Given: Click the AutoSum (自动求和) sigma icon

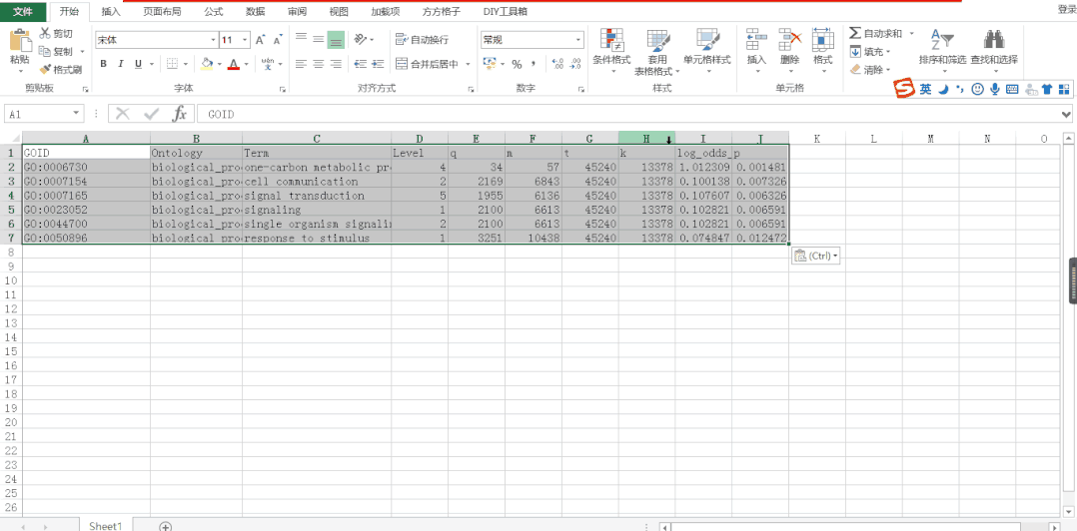Looking at the screenshot, I should (x=855, y=33).
